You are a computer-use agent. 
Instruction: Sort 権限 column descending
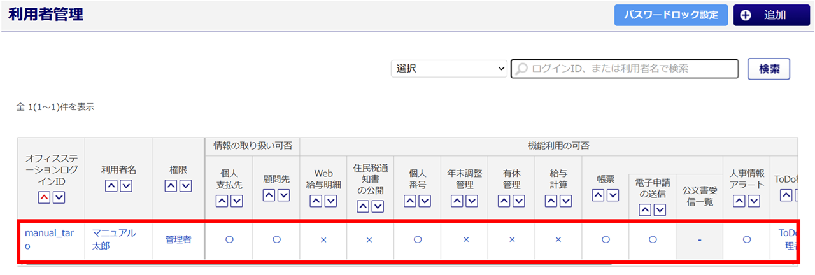[x=185, y=186]
